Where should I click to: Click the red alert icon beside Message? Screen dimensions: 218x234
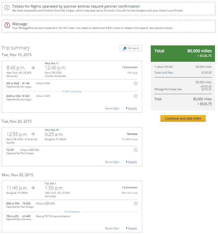pos(7,25)
